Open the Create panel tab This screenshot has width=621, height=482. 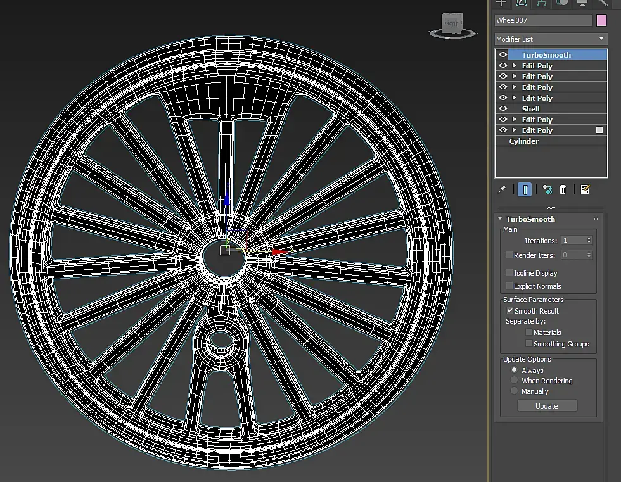(x=501, y=3)
